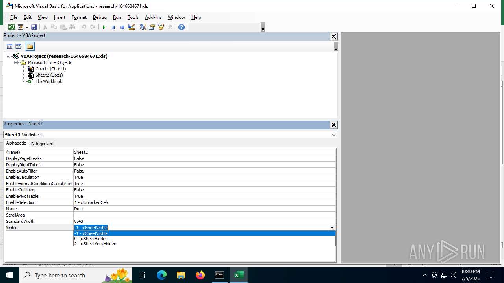504x283 pixels.
Task: Click View Object icon in Project panel
Action: [19, 46]
